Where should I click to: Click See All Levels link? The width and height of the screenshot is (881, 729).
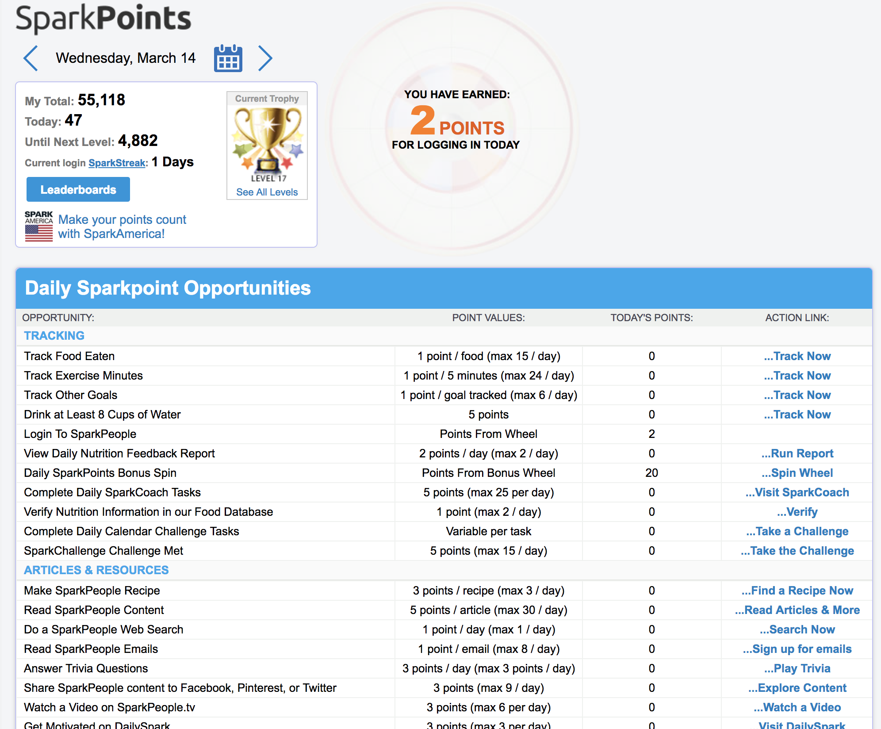click(x=267, y=192)
